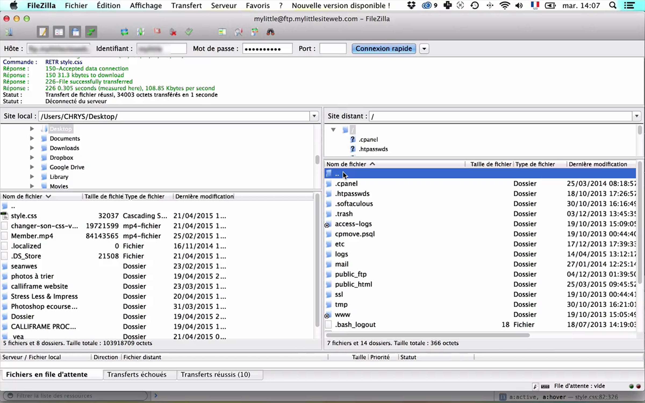This screenshot has width=645, height=403.
Task: Click the disconnect from server icon
Action: [173, 32]
